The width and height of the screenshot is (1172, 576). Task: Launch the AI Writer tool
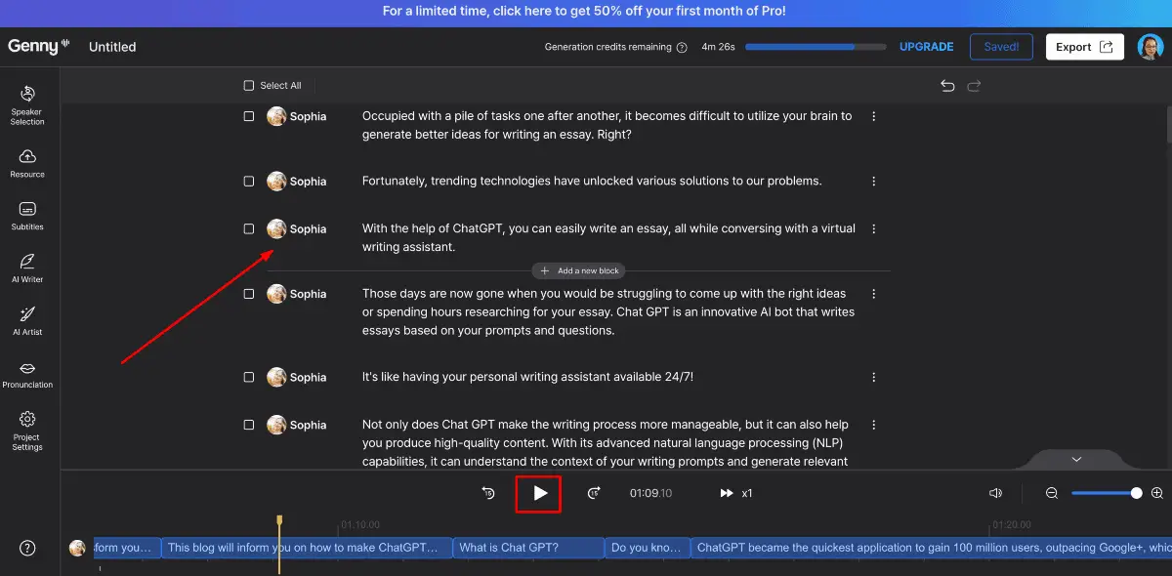[27, 268]
